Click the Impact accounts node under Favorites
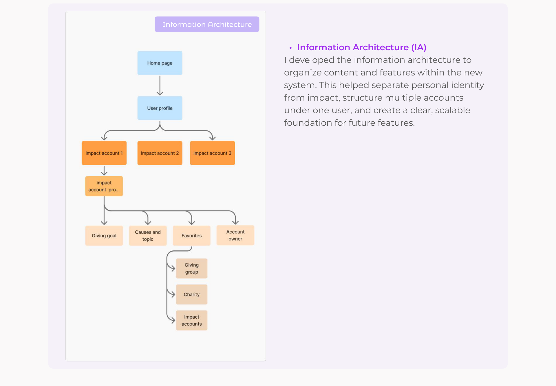This screenshot has height=386, width=556. tap(192, 320)
